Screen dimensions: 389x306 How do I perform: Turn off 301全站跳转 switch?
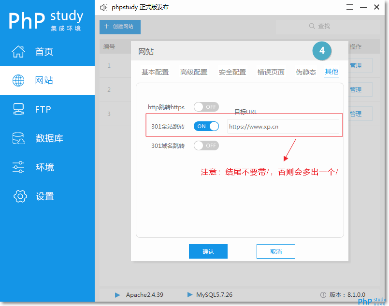pyautogui.click(x=206, y=126)
